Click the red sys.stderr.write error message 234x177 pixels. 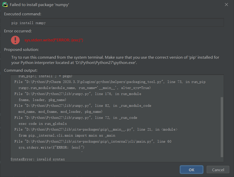[54, 40]
